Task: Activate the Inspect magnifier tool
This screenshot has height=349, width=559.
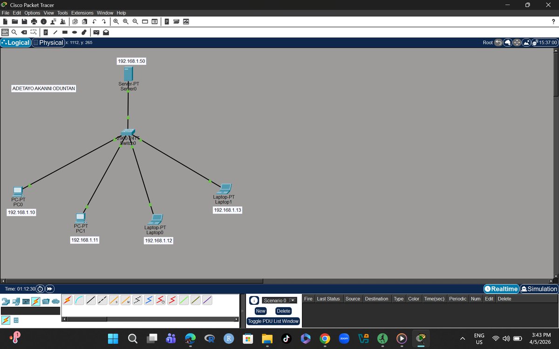Action: [x=14, y=33]
